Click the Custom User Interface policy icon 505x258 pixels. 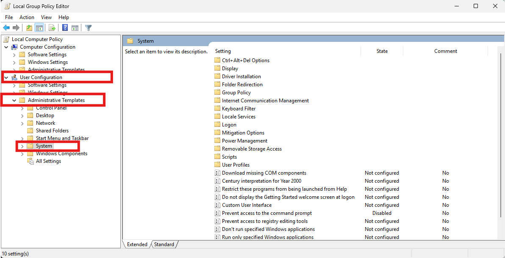218,205
